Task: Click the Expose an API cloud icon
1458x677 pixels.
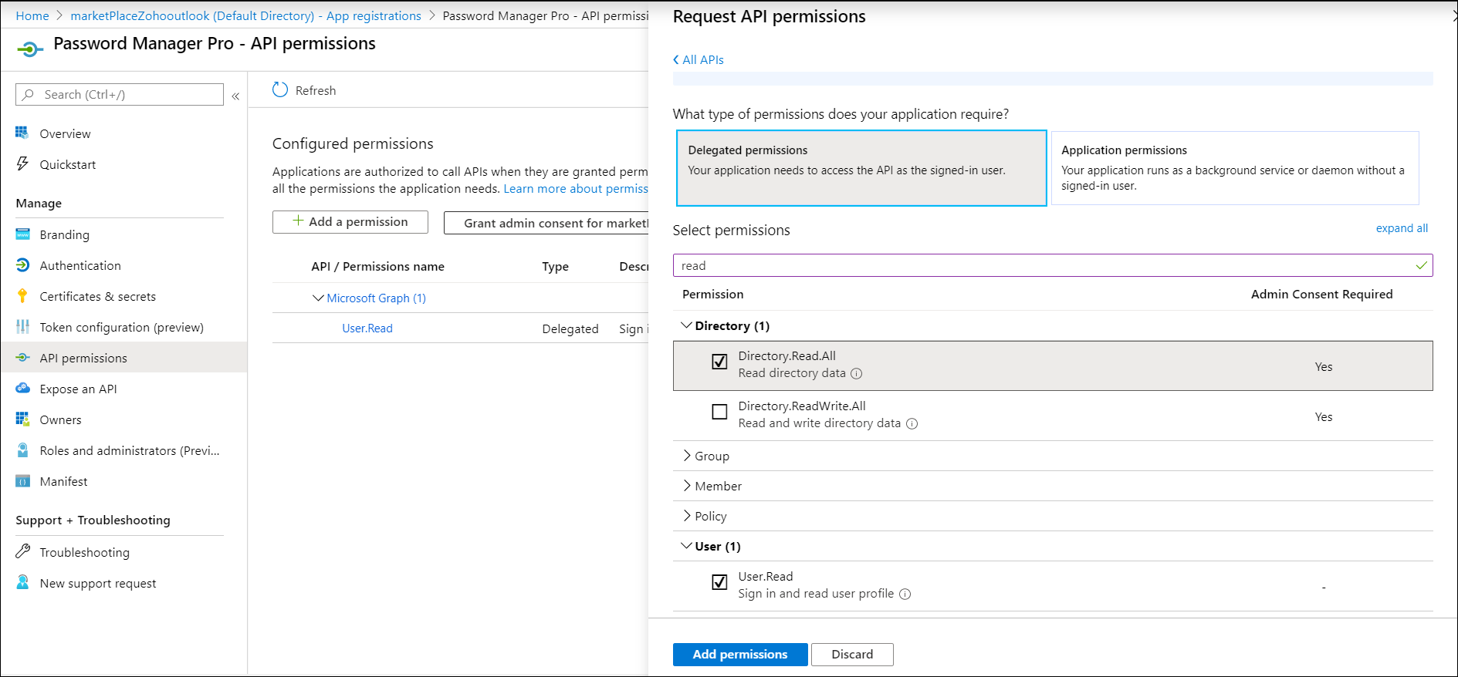Action: (x=22, y=389)
